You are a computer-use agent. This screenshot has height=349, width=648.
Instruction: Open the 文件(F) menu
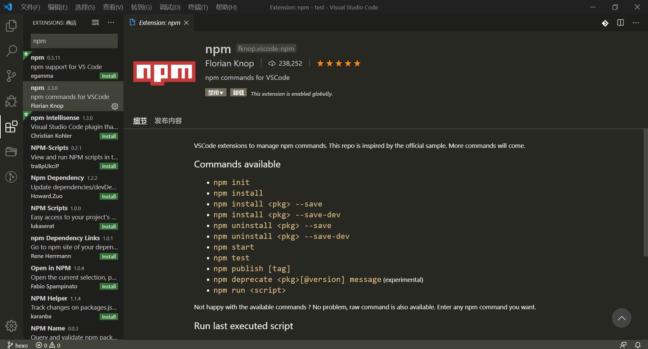pos(30,7)
